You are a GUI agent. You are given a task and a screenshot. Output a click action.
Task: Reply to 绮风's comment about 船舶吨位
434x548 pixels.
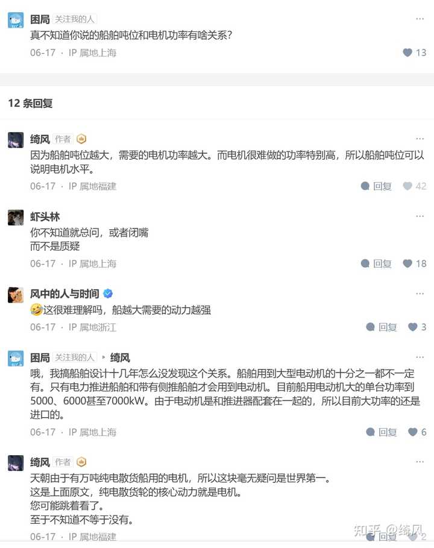[x=376, y=186]
